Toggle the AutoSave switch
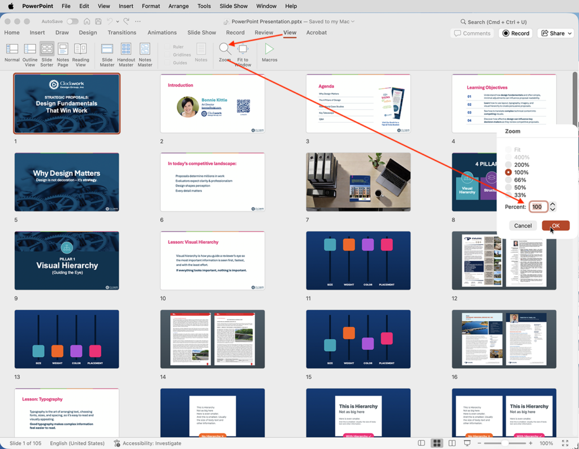 tap(72, 21)
